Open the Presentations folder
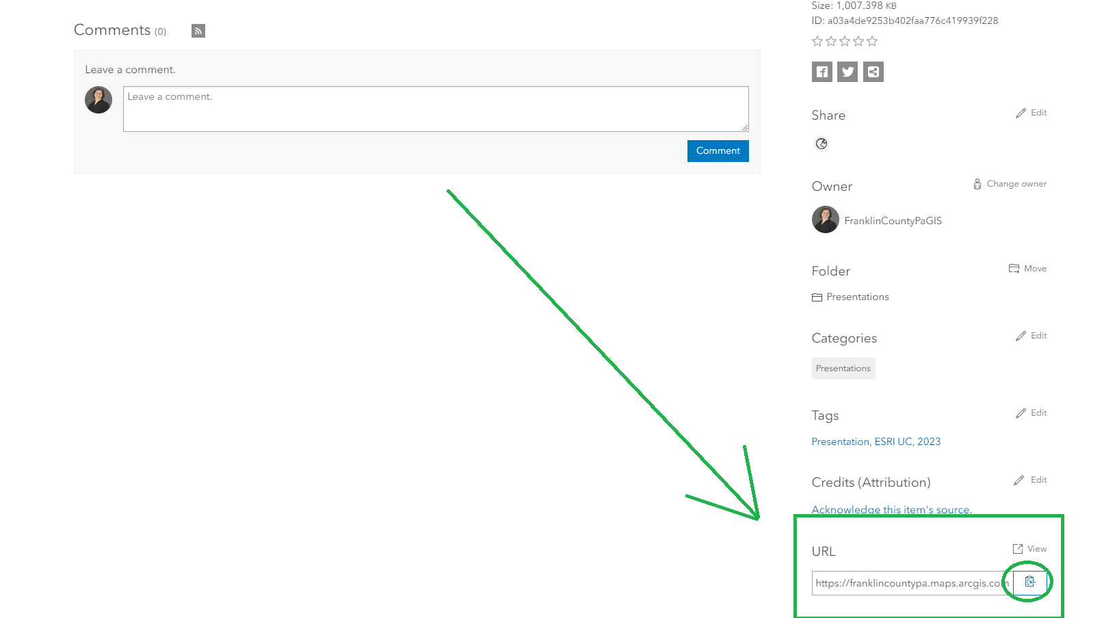1104x618 pixels. [x=857, y=296]
